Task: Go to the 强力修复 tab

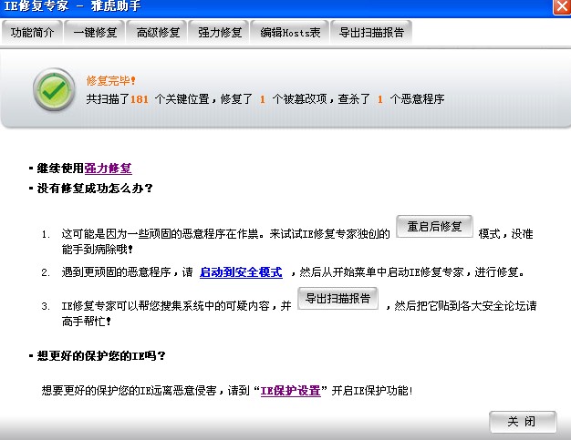Action: pyautogui.click(x=219, y=33)
